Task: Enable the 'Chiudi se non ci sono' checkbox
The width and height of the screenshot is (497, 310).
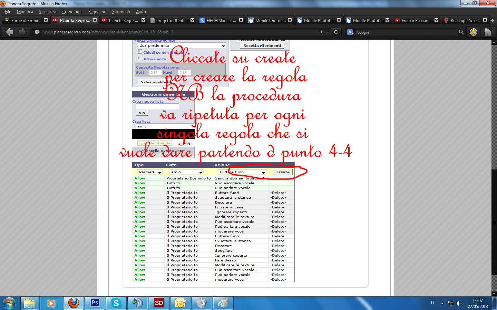Action: click(140, 52)
